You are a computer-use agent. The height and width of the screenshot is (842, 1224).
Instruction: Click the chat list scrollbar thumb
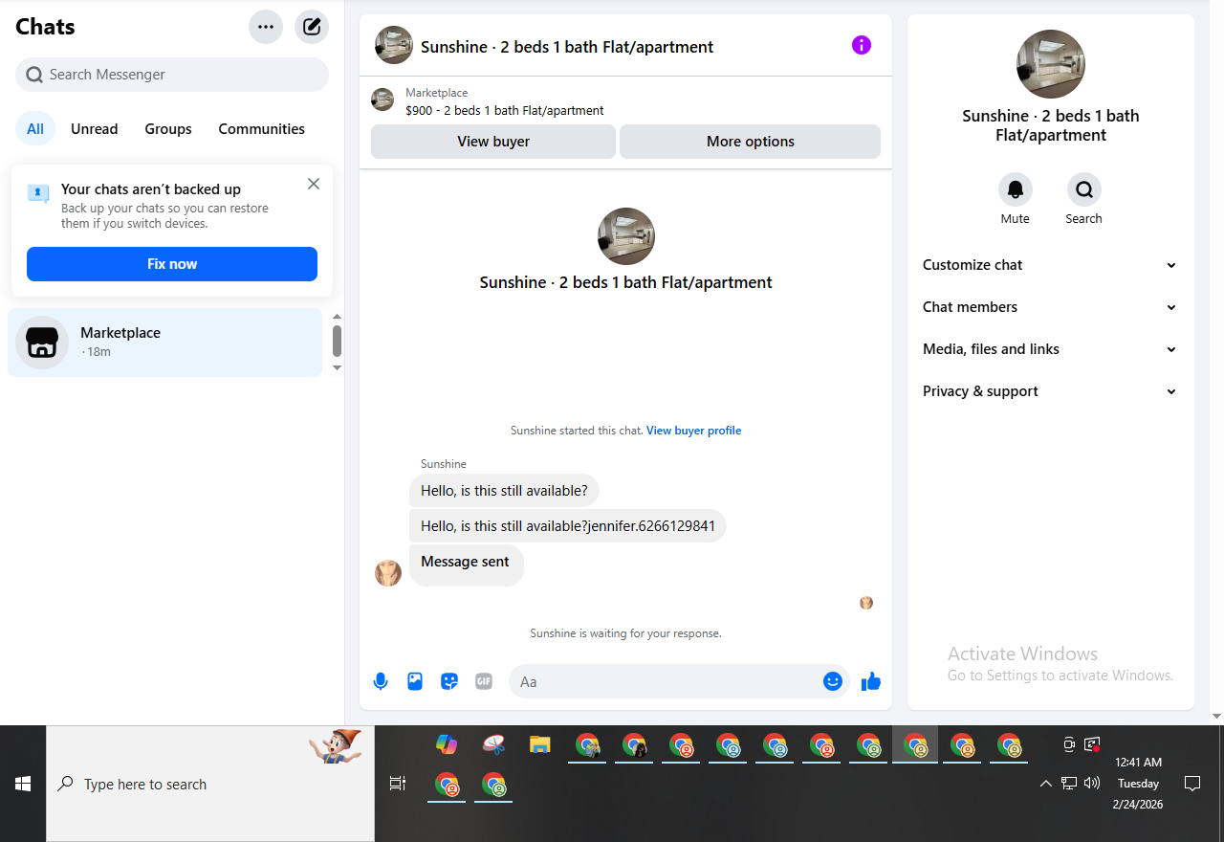tap(337, 341)
